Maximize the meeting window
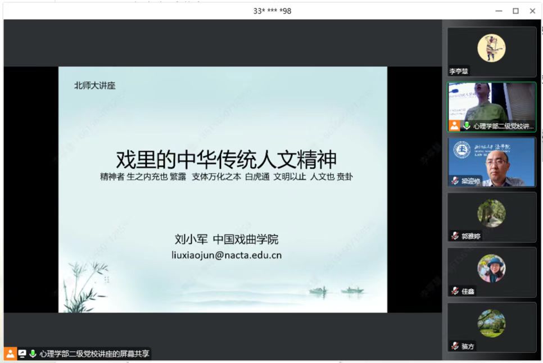This screenshot has height=363, width=543. coord(515,11)
